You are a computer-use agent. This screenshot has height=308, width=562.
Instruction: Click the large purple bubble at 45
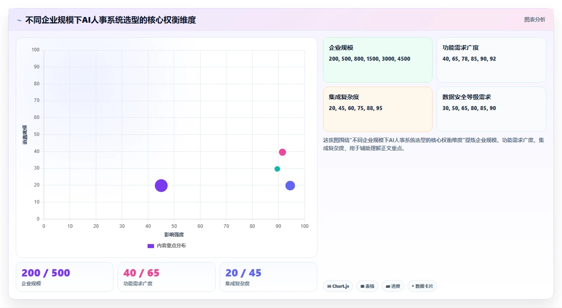(x=161, y=186)
